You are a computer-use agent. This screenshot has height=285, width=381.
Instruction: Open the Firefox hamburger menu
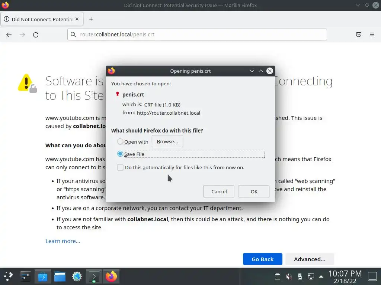(372, 35)
